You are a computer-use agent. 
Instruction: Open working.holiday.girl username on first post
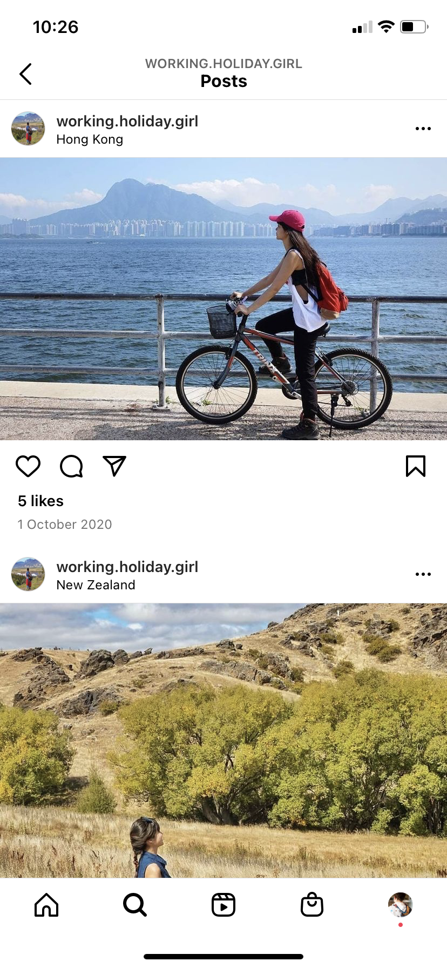point(127,121)
